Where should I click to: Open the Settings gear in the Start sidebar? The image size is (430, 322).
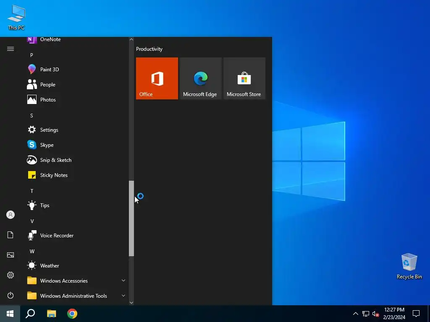click(x=10, y=275)
